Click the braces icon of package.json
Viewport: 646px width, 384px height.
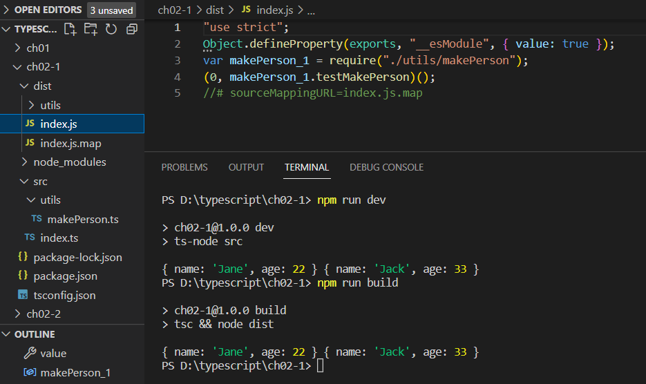(23, 275)
